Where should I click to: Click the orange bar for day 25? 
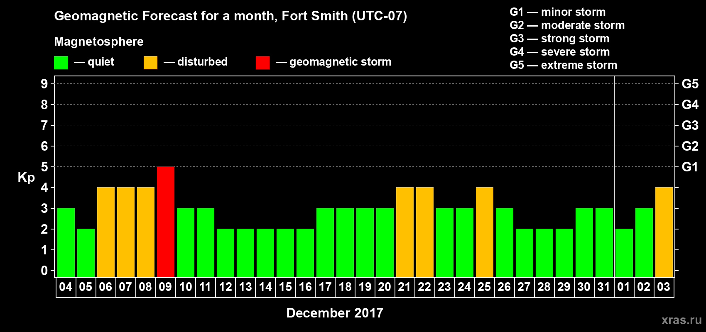pos(485,232)
